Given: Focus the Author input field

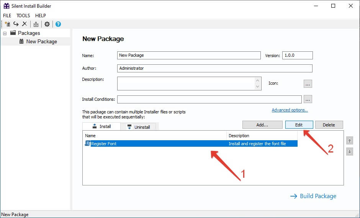Looking at the screenshot, I should point(215,68).
